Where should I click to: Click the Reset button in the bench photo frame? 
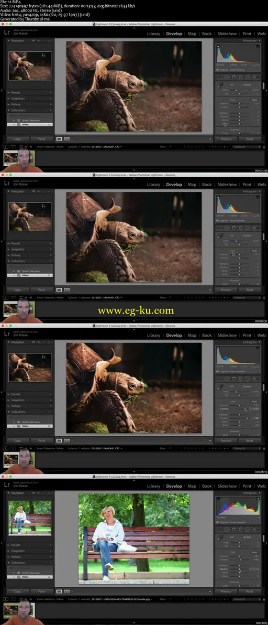[250, 591]
